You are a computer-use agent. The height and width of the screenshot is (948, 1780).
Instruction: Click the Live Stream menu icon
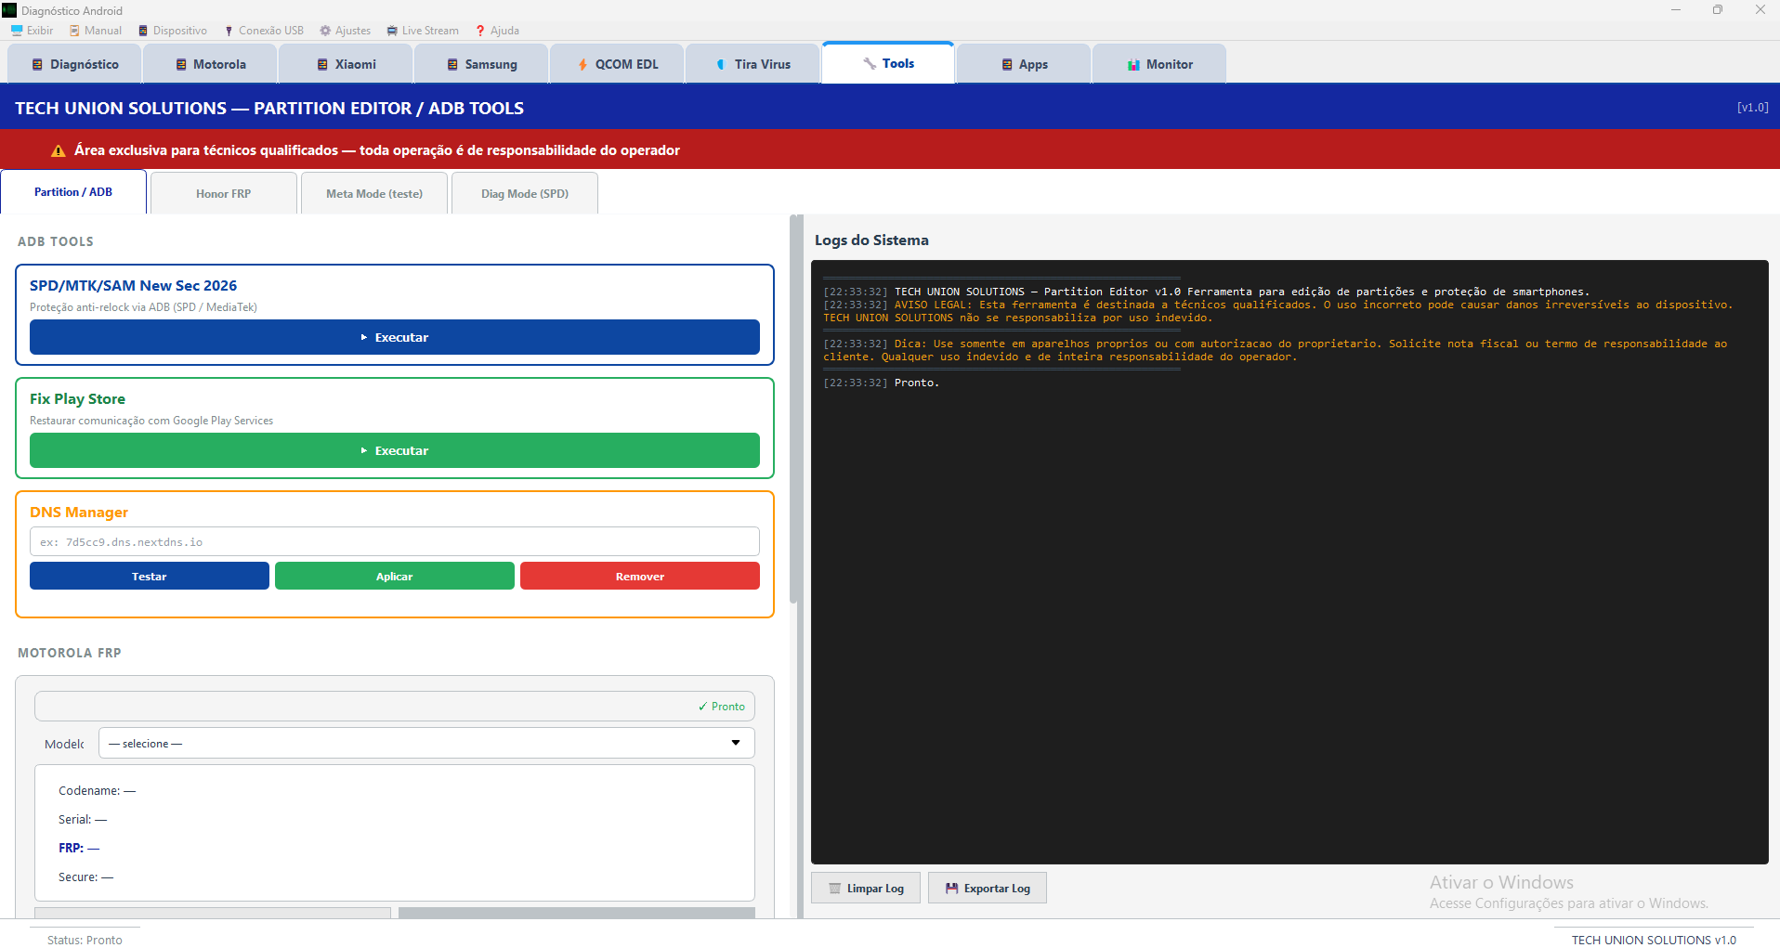point(392,31)
